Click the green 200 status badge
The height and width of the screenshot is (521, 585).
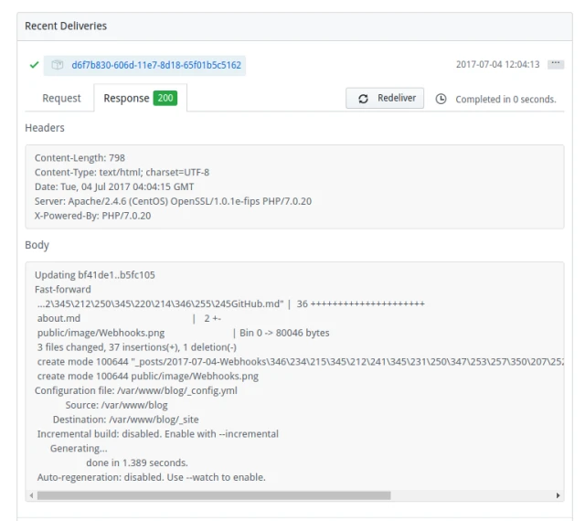(165, 99)
